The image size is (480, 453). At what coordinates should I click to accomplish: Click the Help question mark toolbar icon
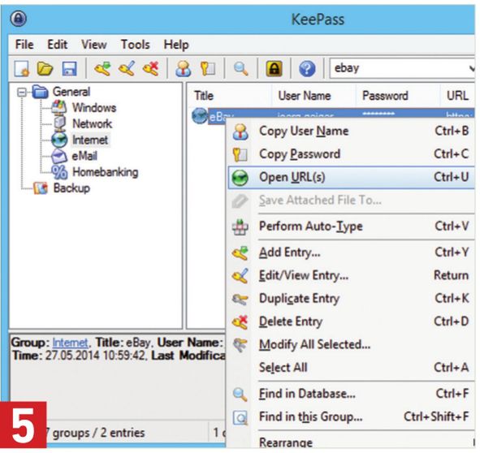coord(307,68)
